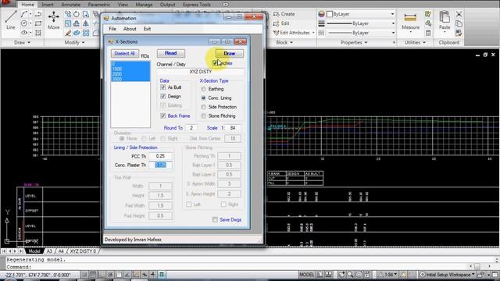The height and width of the screenshot is (281, 500).
Task: Click the Exit menu in Automation window
Action: click(147, 29)
